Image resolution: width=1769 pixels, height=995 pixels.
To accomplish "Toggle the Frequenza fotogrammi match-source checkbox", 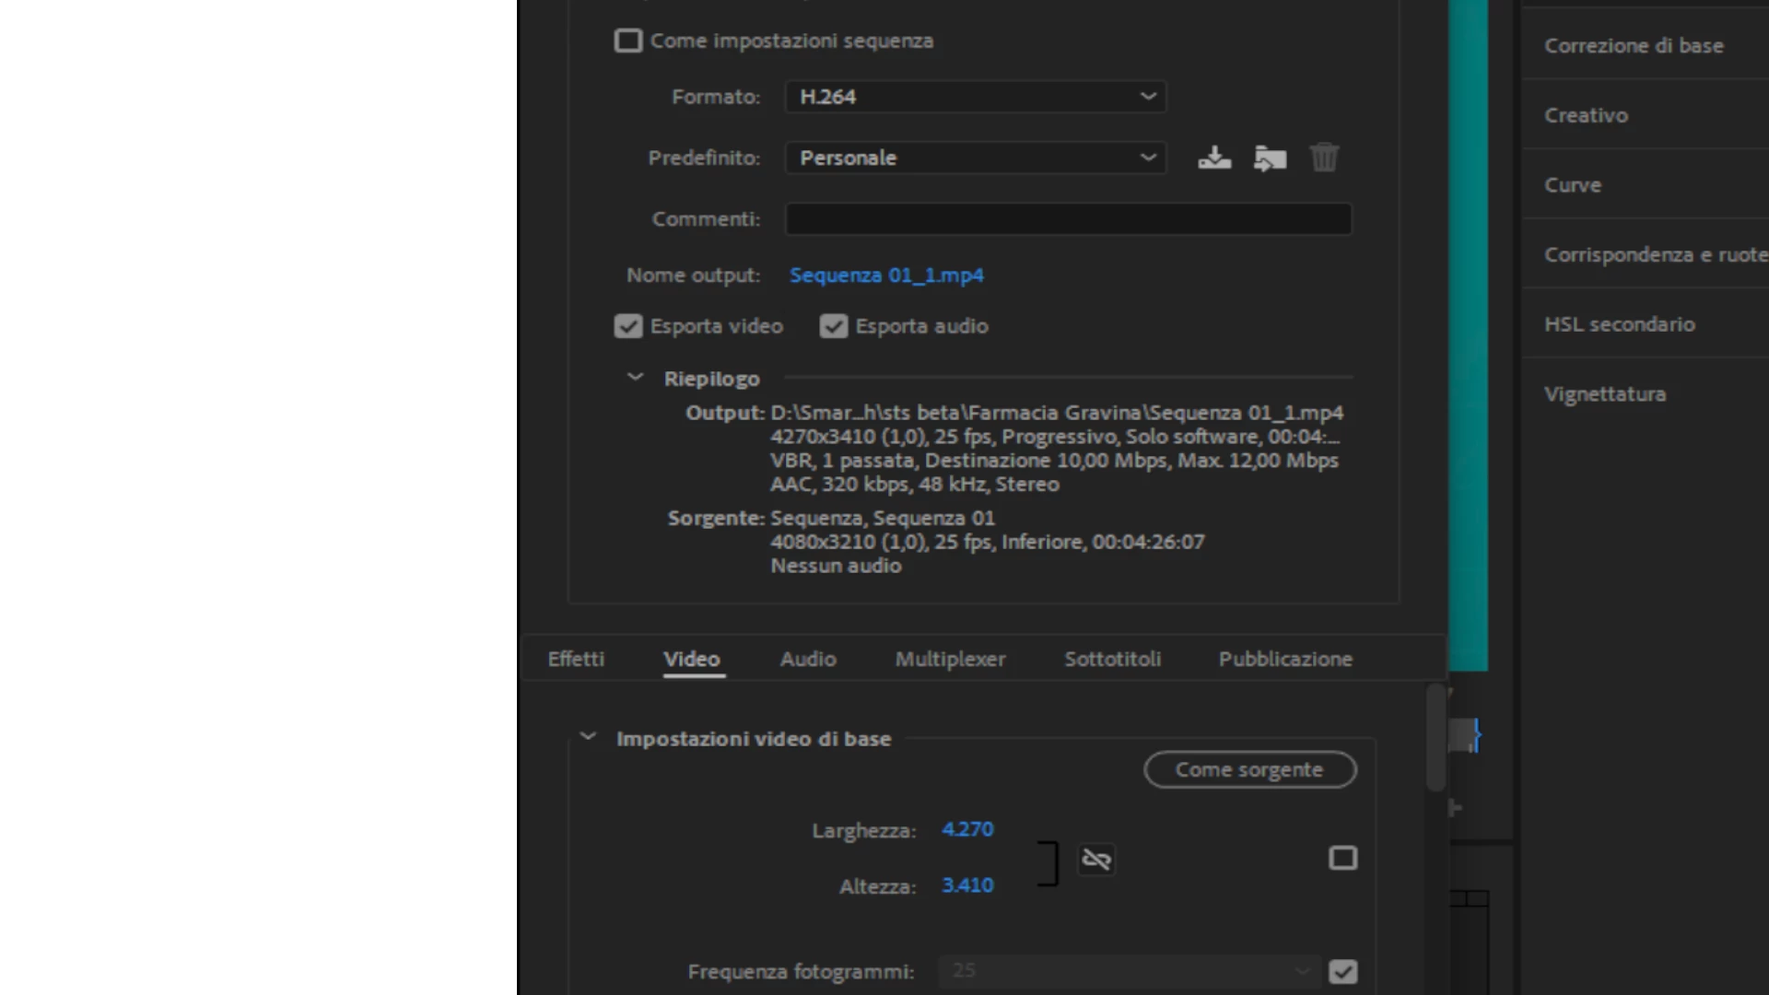I will pyautogui.click(x=1342, y=971).
